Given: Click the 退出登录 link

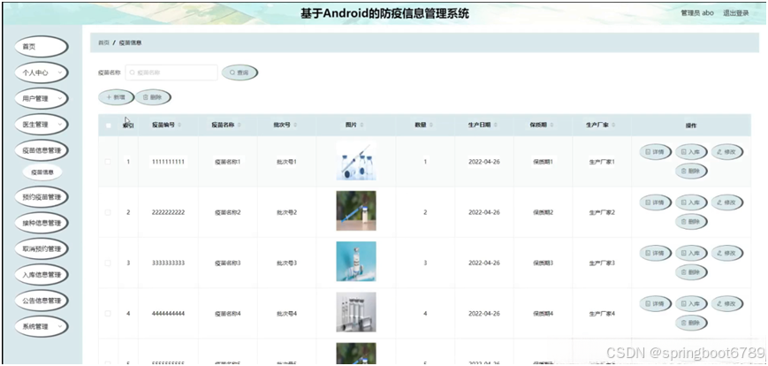Looking at the screenshot, I should point(735,13).
